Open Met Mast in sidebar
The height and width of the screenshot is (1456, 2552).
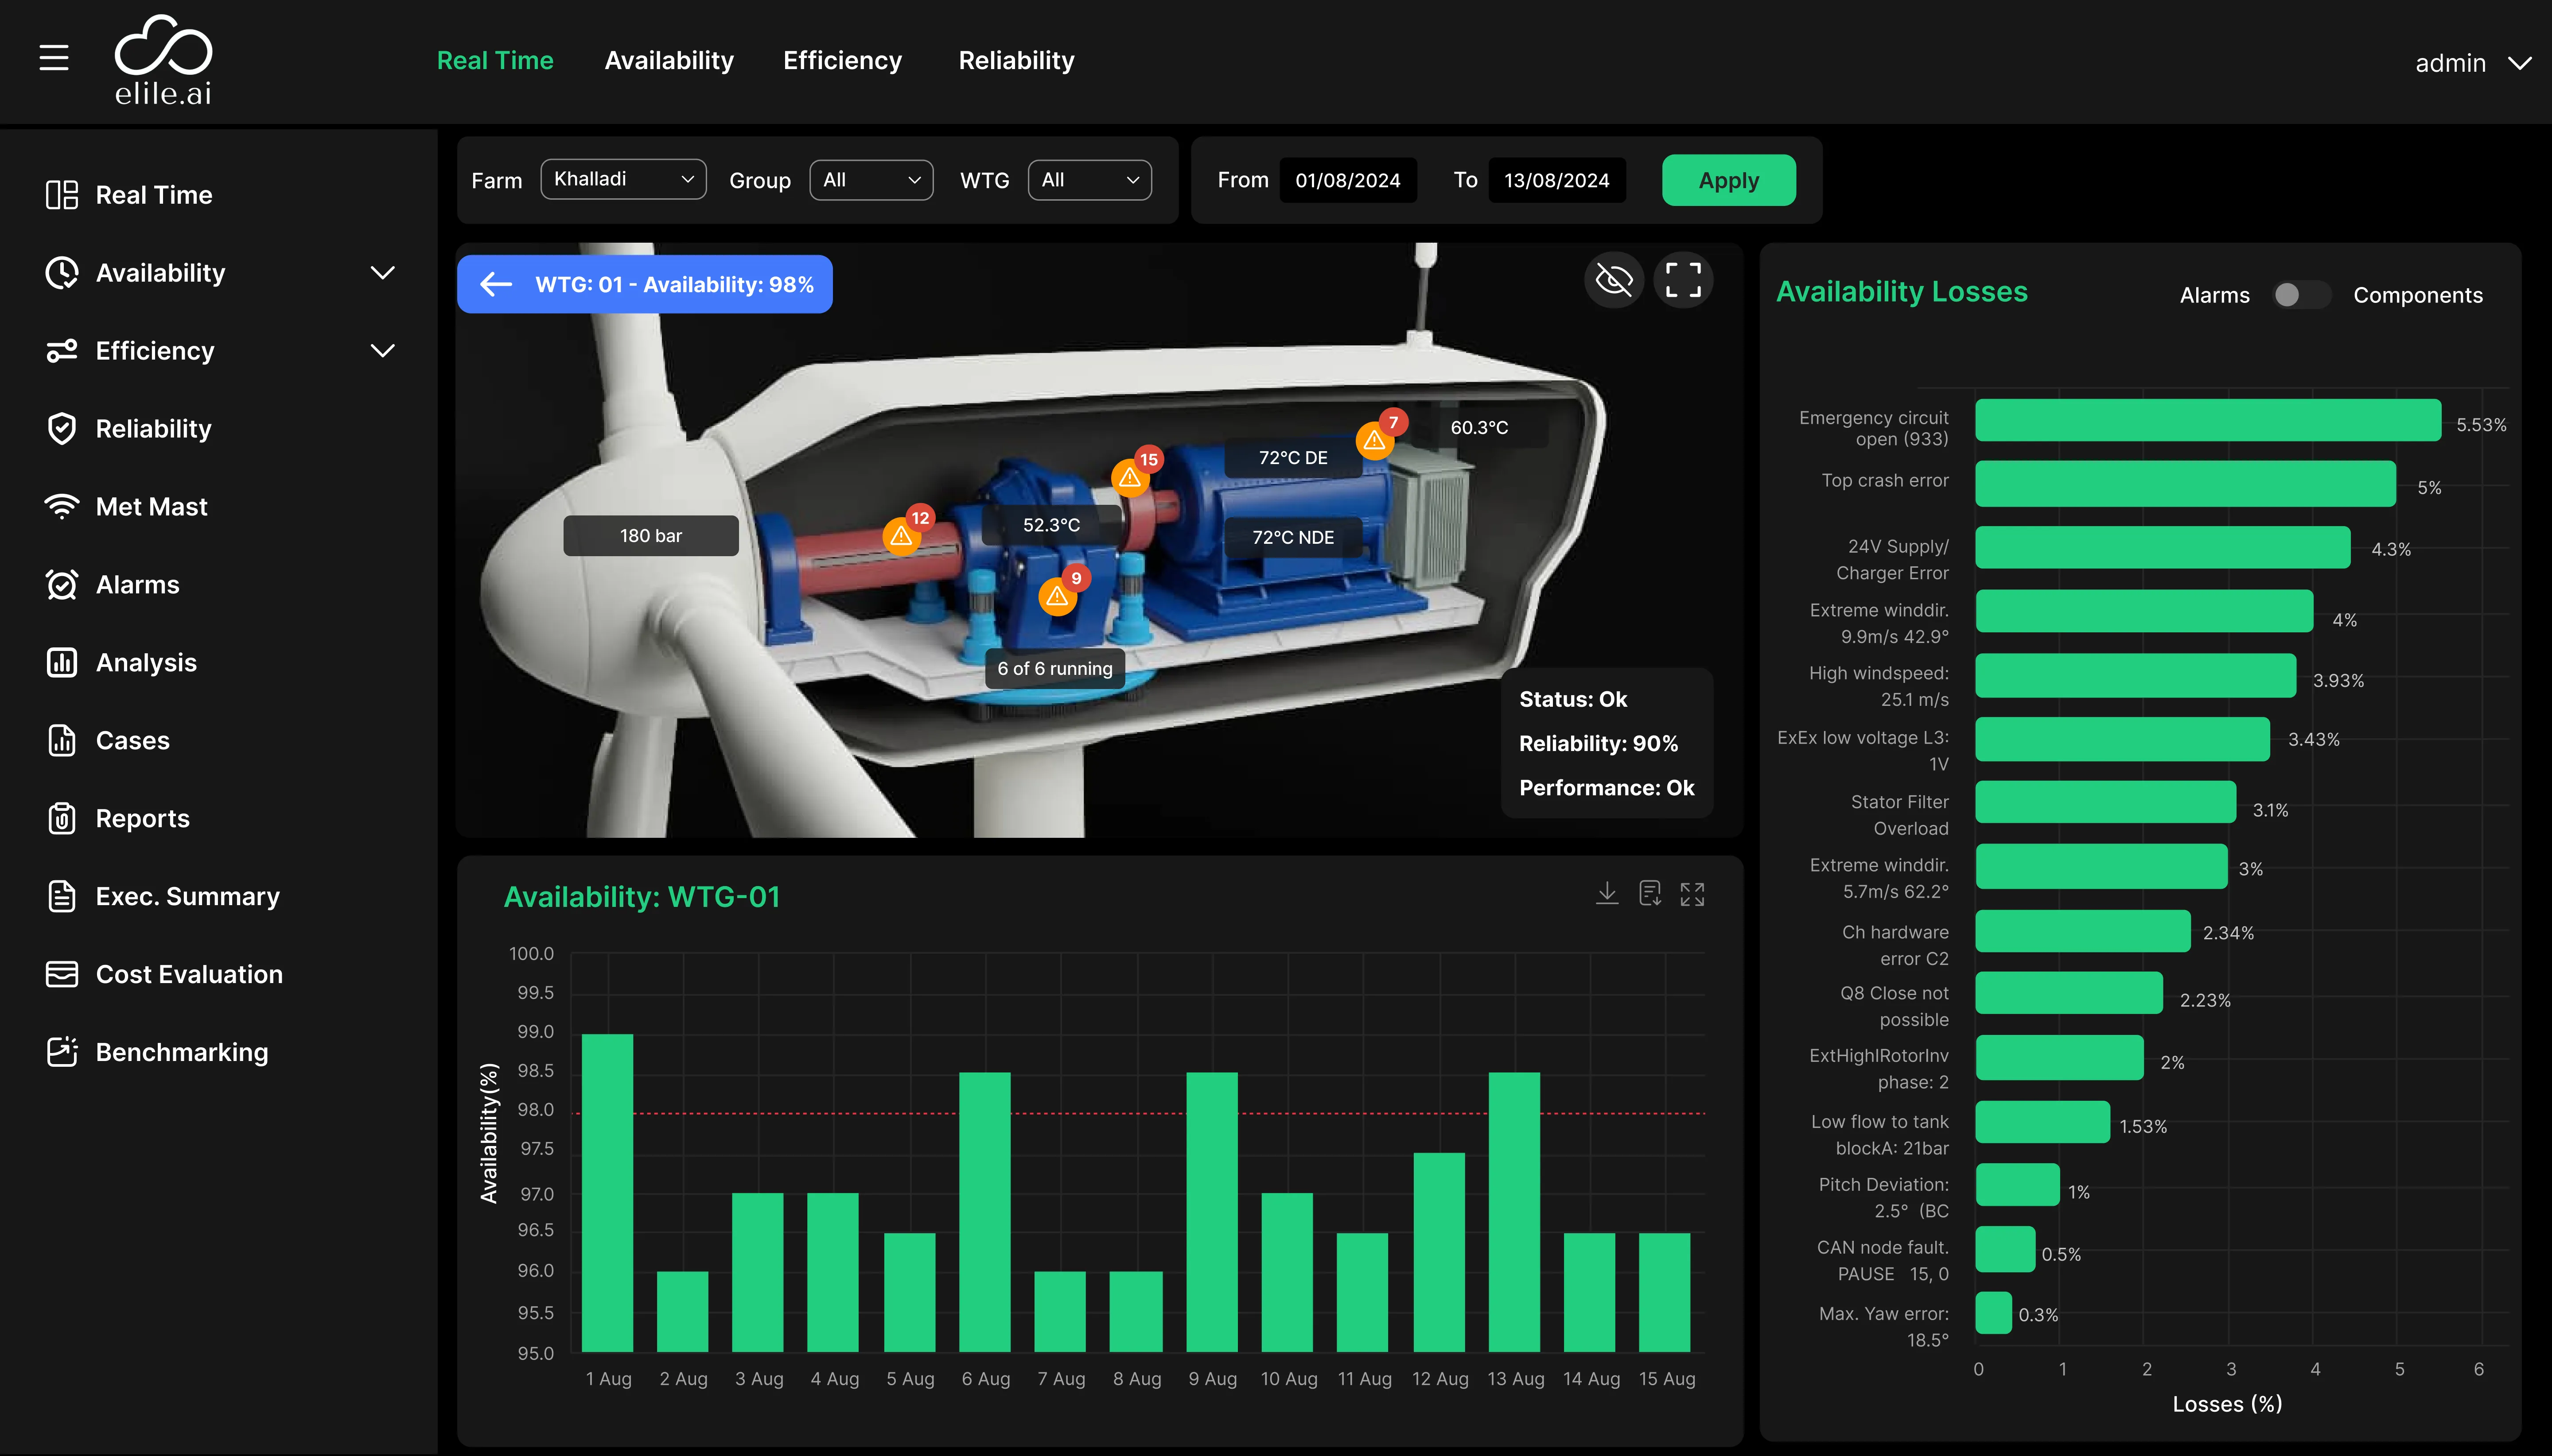point(126,507)
